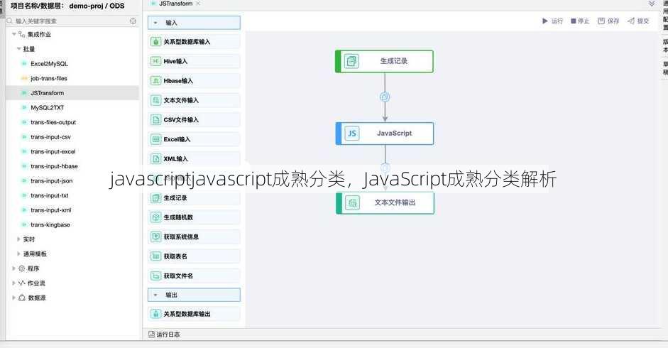This screenshot has height=348, width=668.
Task: Open trans-input-hbase job
Action: pos(54,166)
